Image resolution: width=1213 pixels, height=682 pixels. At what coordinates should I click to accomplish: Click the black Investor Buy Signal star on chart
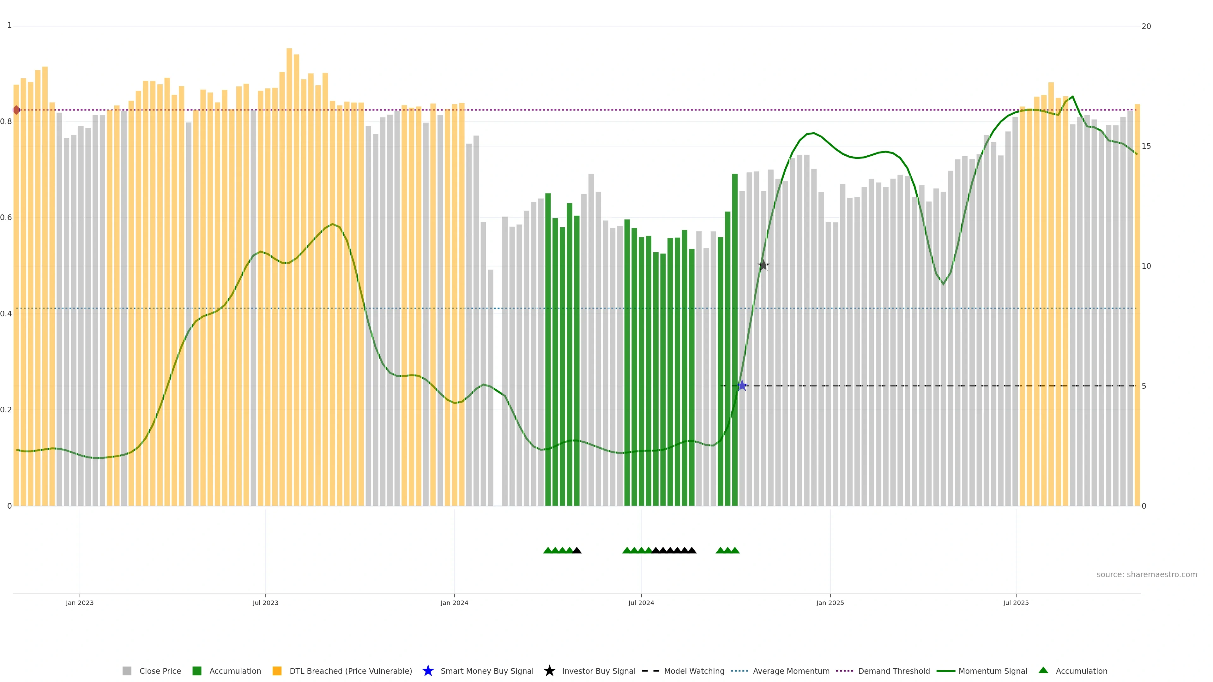[763, 266]
